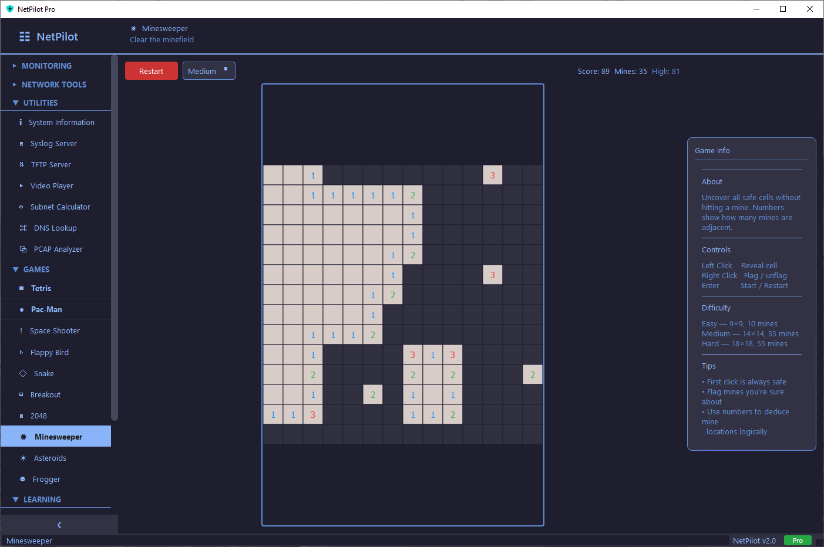Click the DNS Lookup icon

tap(21, 228)
